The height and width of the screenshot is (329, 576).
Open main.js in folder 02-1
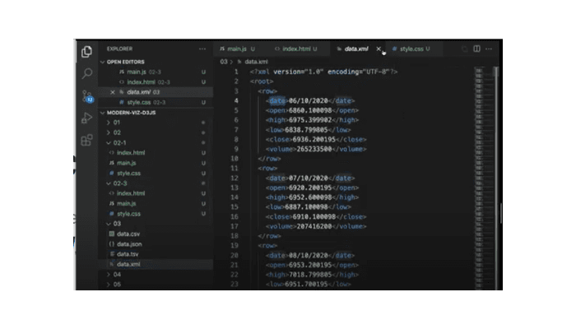click(x=156, y=163)
